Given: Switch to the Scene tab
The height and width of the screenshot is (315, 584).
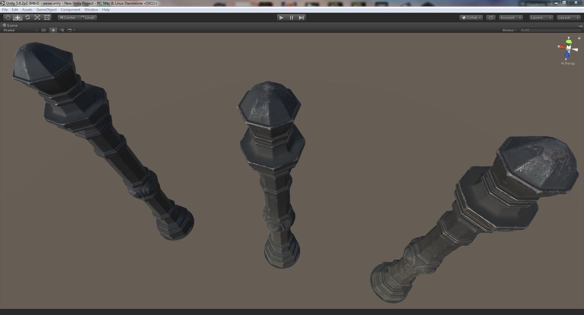Looking at the screenshot, I should 10,25.
